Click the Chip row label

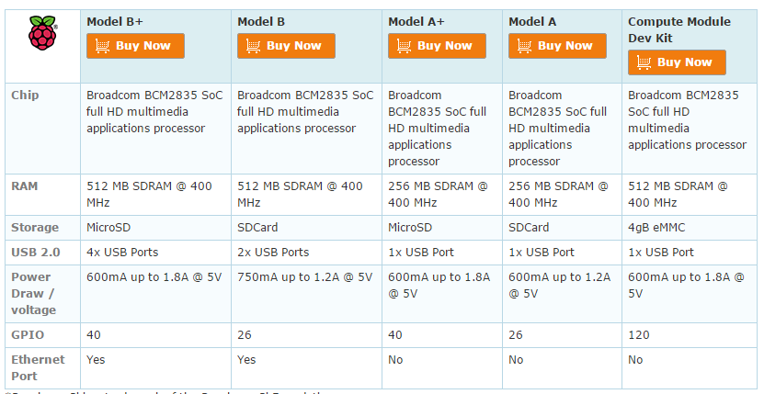[x=25, y=95]
